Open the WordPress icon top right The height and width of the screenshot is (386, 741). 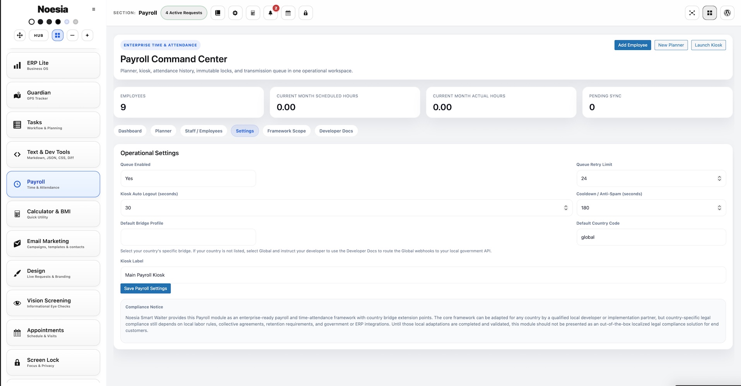click(727, 13)
